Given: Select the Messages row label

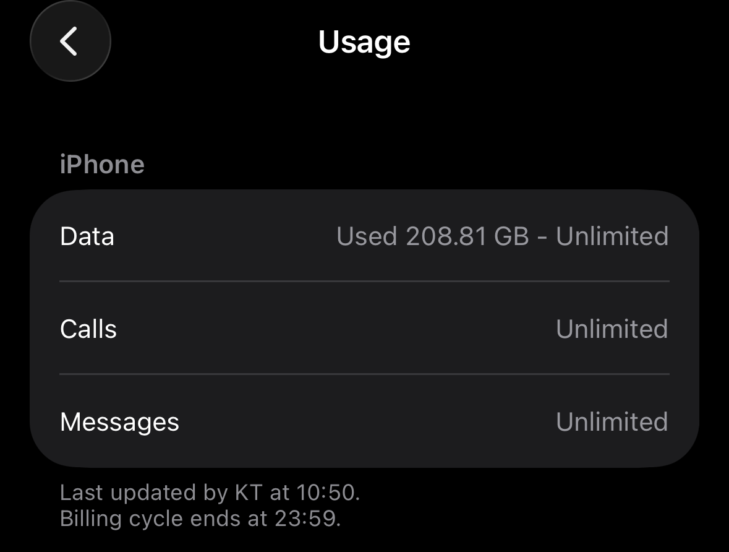Looking at the screenshot, I should (119, 422).
